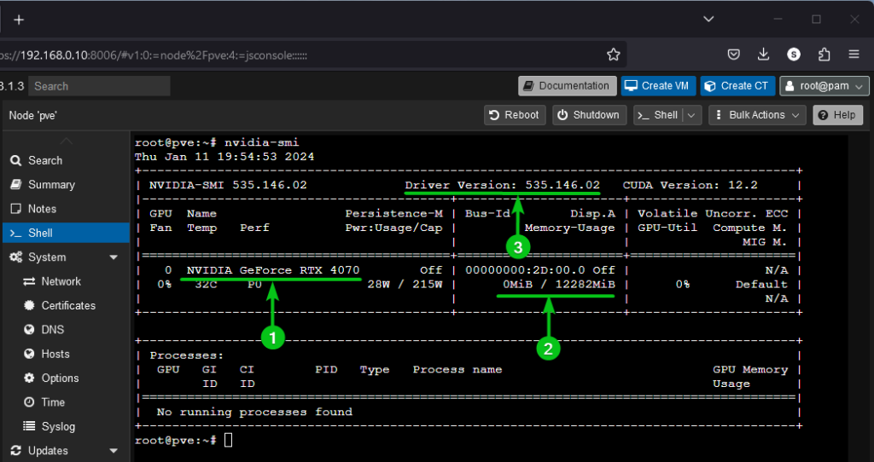This screenshot has width=874, height=462.
Task: Open a new browser tab
Action: pos(19,19)
